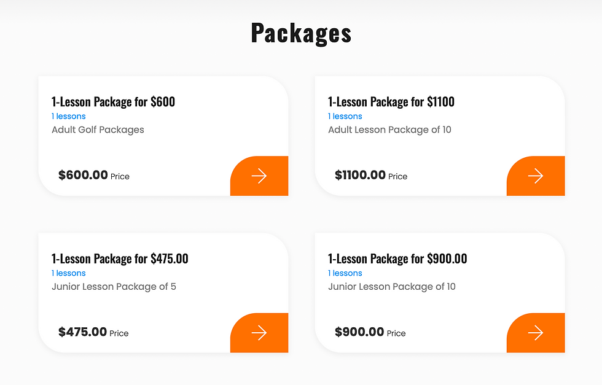The height and width of the screenshot is (385, 602).
Task: Select the Adult Golf Packages description
Action: (98, 130)
